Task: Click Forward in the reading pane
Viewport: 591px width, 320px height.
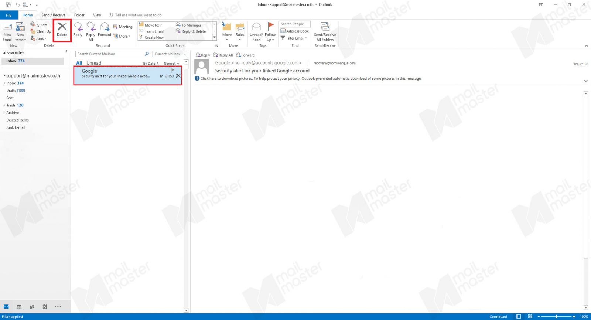Action: (x=246, y=55)
